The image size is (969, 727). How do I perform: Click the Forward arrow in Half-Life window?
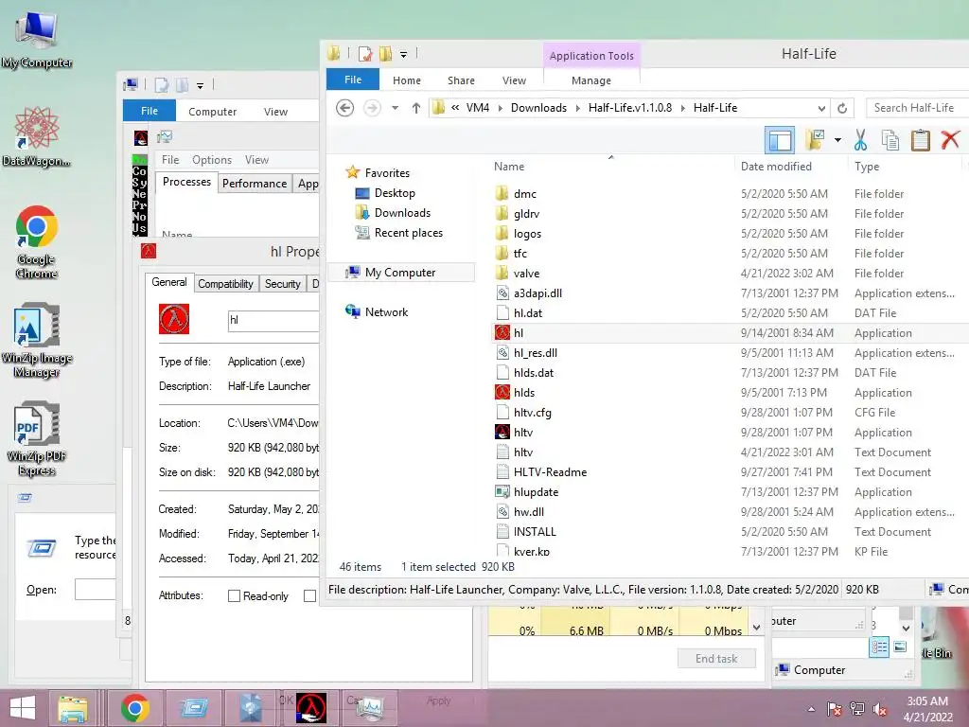tap(372, 108)
